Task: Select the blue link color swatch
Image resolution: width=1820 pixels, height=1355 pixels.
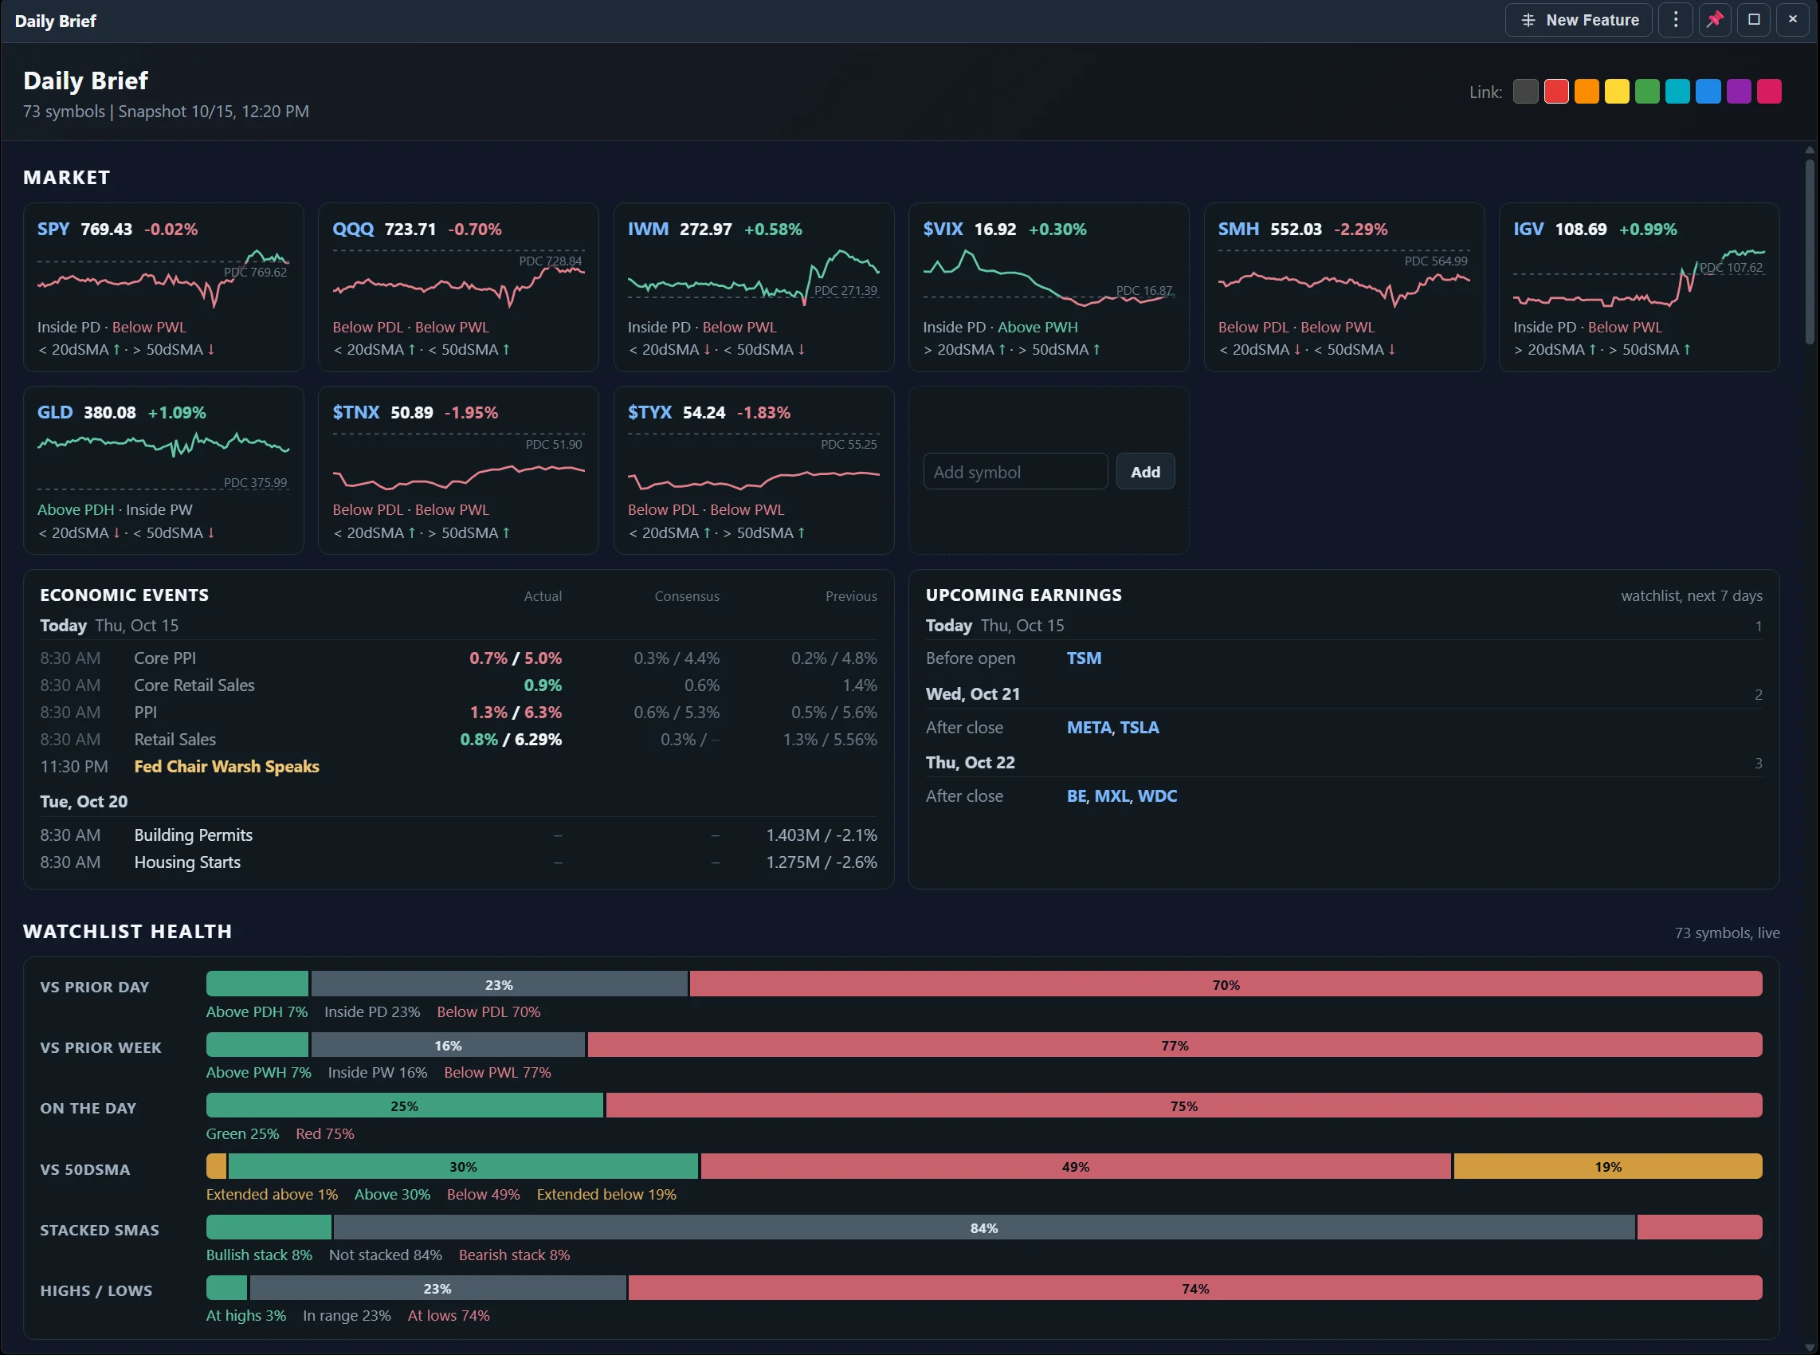Action: click(1708, 91)
